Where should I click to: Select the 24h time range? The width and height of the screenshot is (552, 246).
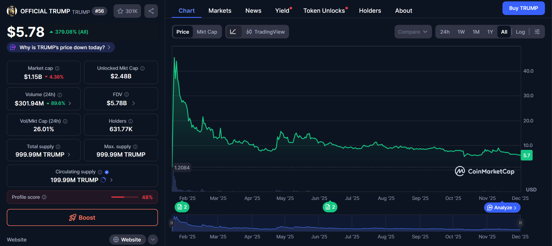(445, 32)
